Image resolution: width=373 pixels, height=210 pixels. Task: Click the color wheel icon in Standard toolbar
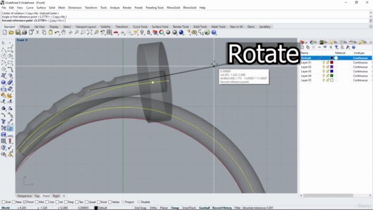[x=161, y=33]
